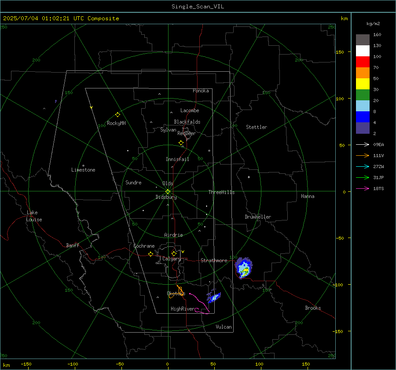Click the yellow diamond marker above Calgary
The image size is (396, 370).
click(x=174, y=253)
